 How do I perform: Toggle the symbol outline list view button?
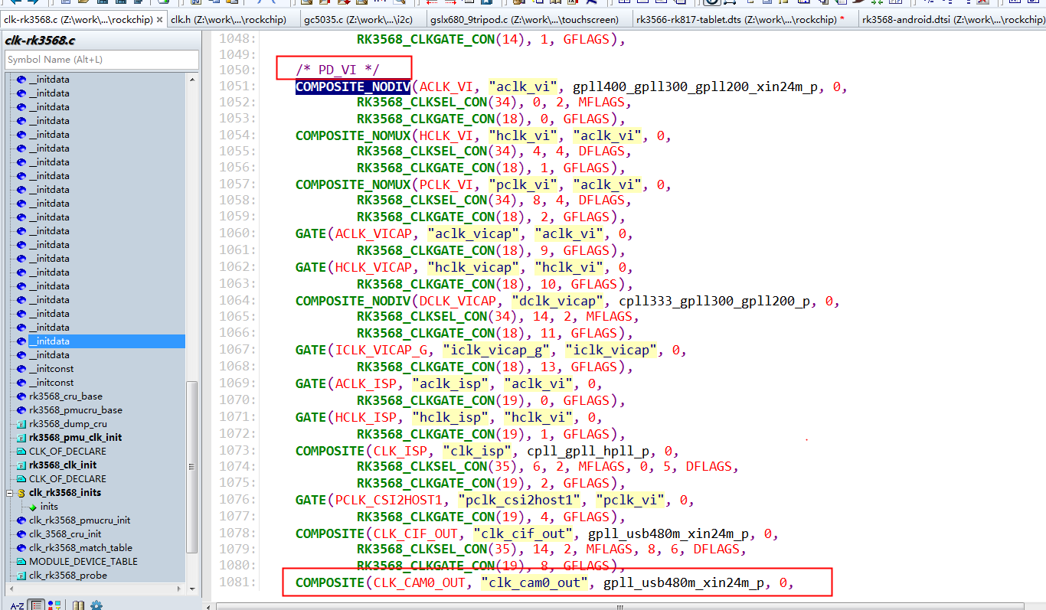pos(36,605)
